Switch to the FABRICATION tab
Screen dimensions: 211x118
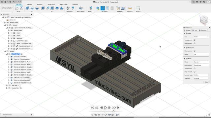[63, 5]
